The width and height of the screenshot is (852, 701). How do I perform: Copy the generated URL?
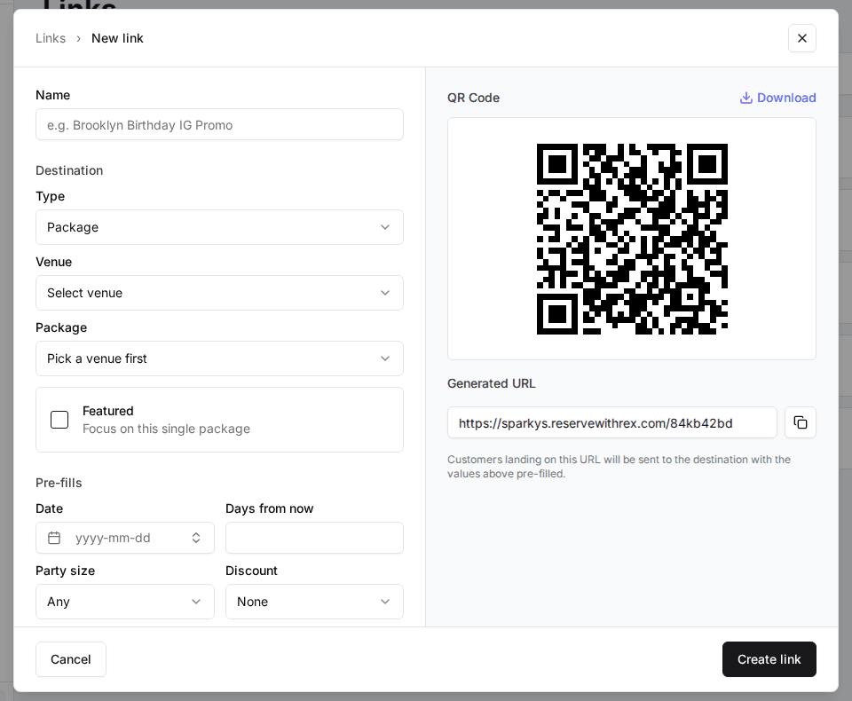tap(800, 422)
